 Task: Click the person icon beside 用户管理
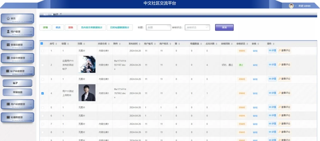click(x=8, y=32)
